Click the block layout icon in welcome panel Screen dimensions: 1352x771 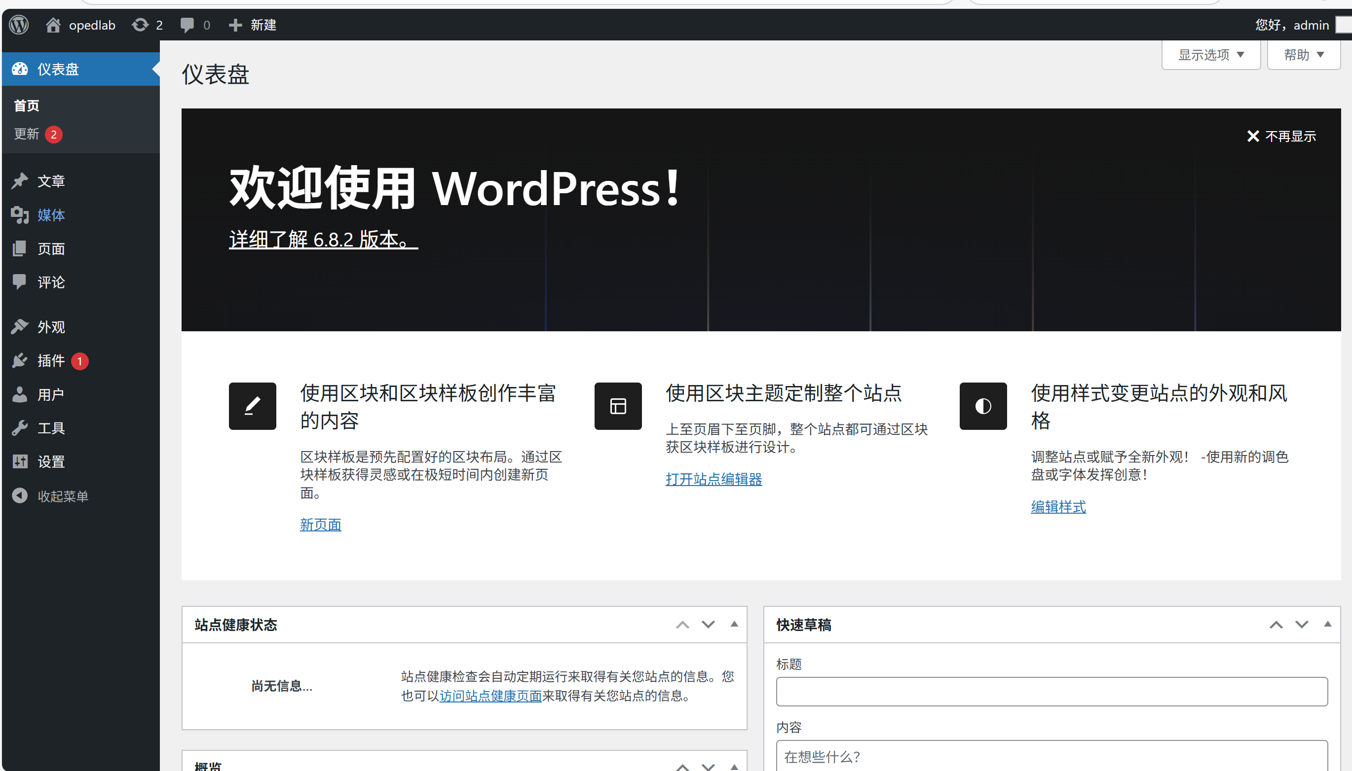point(618,406)
